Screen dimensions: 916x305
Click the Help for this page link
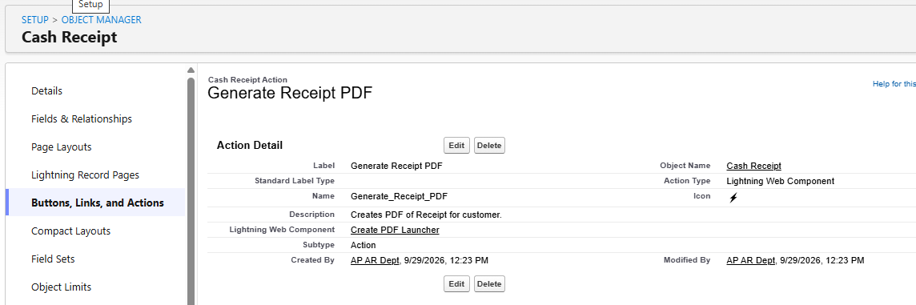tap(894, 84)
